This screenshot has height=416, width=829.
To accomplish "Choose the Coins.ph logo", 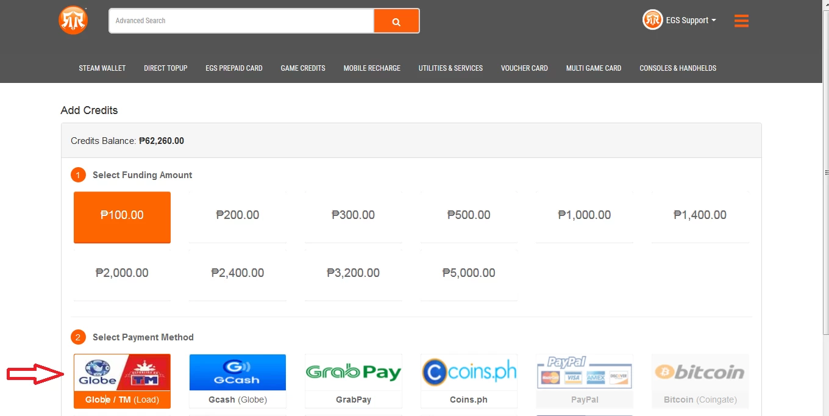I will [469, 372].
